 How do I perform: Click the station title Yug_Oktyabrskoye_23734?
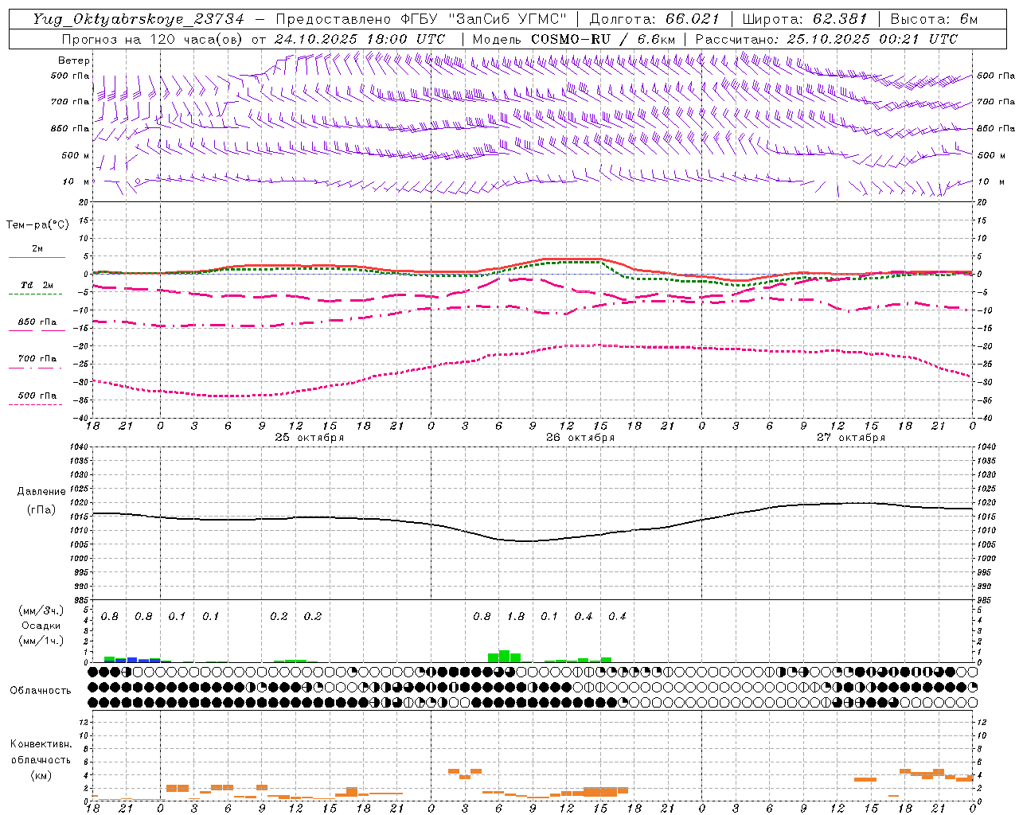click(139, 19)
